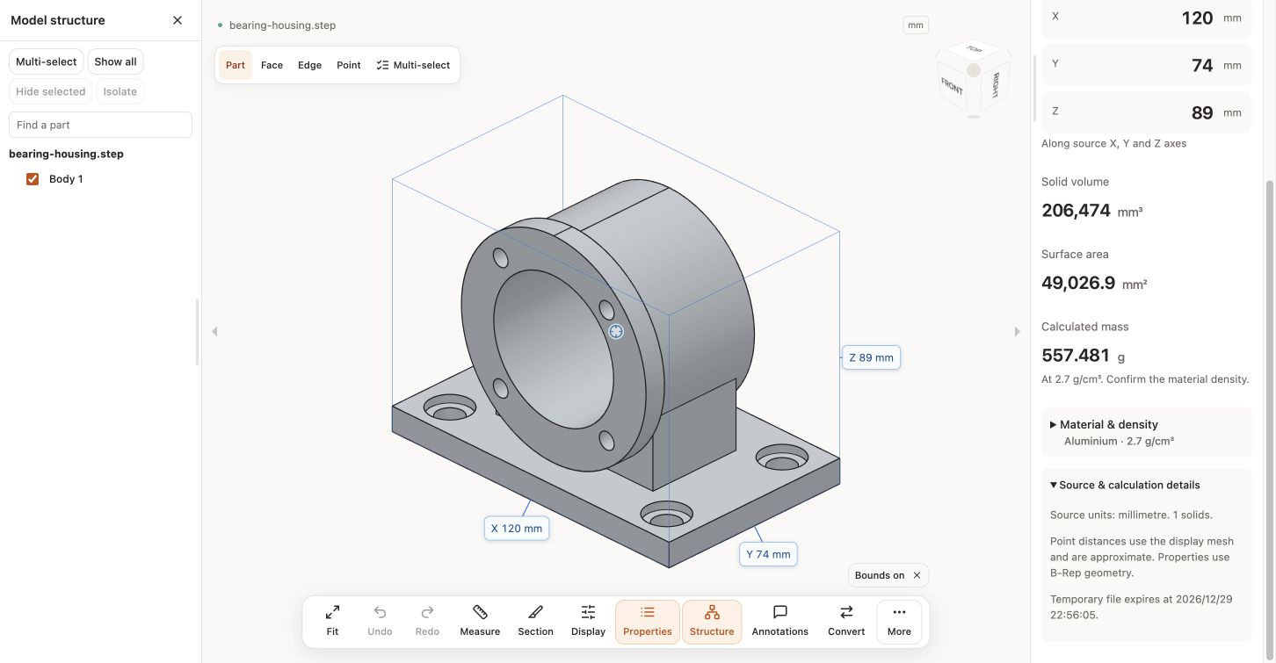This screenshot has height=663, width=1276.
Task: Collapse right panel with the arrow handle
Action: (1017, 331)
